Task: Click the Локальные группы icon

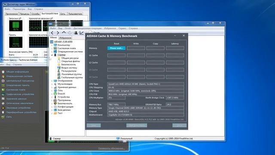Action: coord(59,74)
